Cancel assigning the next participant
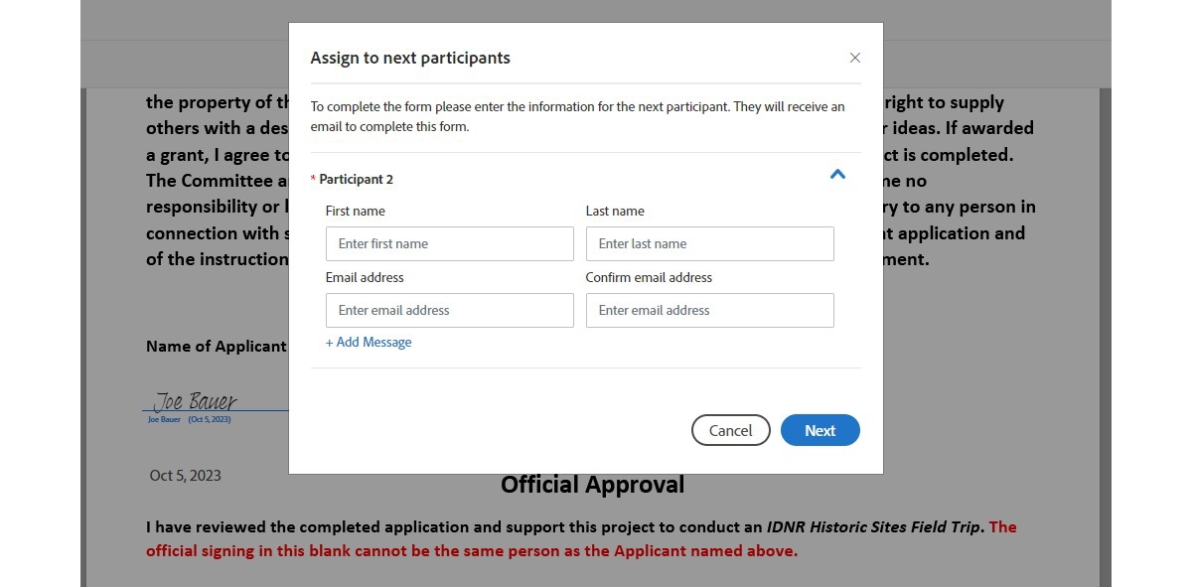The width and height of the screenshot is (1192, 587). [x=731, y=430]
